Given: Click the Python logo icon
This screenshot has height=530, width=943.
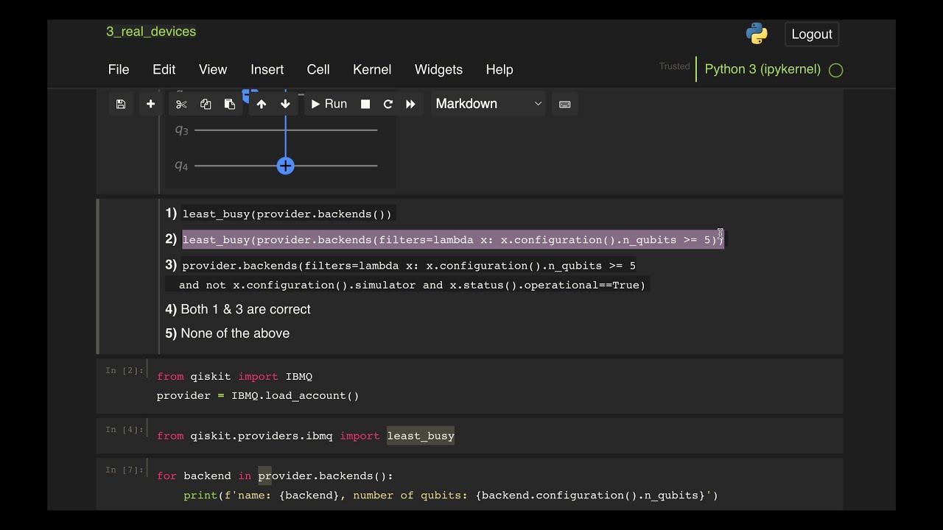Looking at the screenshot, I should pos(757,34).
